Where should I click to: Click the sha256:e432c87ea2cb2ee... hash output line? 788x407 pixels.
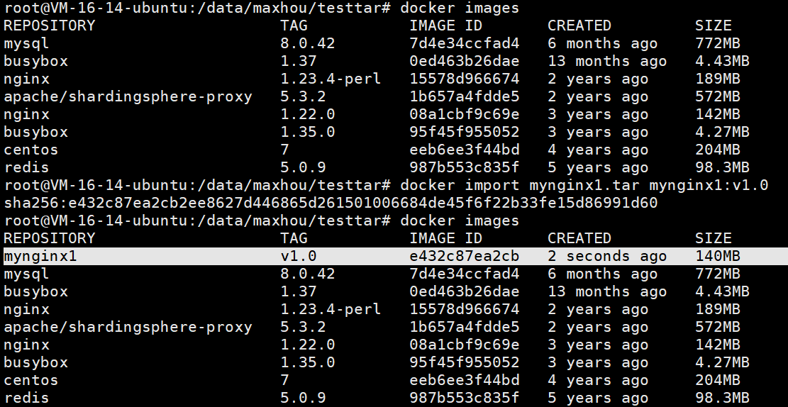[x=331, y=203]
